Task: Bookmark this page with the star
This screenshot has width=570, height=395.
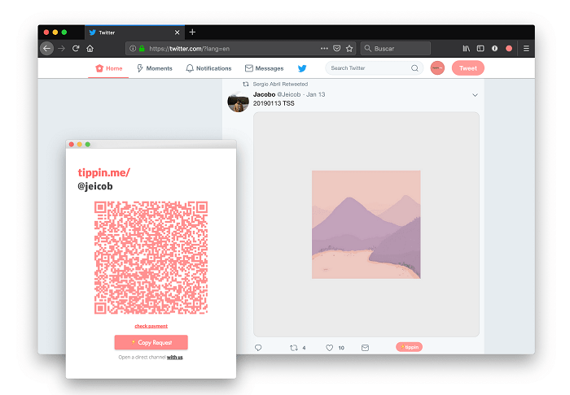Action: click(x=349, y=48)
